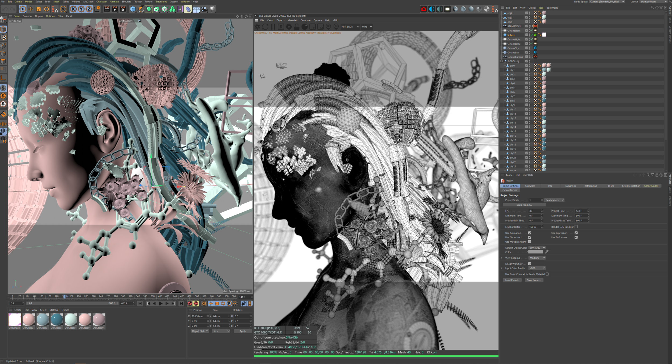The width and height of the screenshot is (672, 364).
Task: Open Centimeters unit dropdown
Action: [554, 200]
